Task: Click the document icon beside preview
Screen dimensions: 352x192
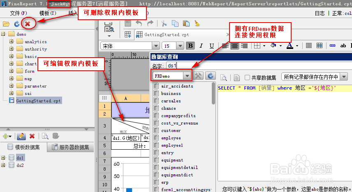Action: pos(236,78)
